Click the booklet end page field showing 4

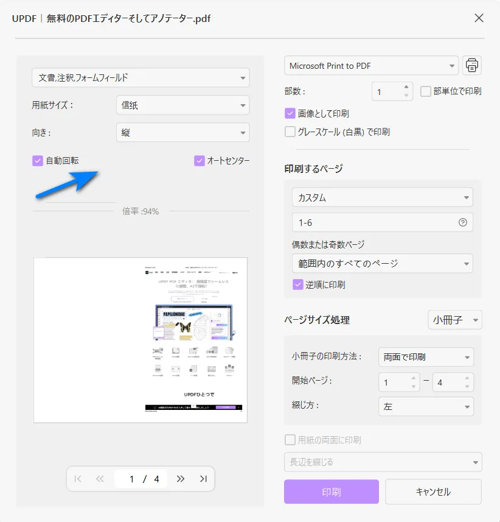coord(453,382)
